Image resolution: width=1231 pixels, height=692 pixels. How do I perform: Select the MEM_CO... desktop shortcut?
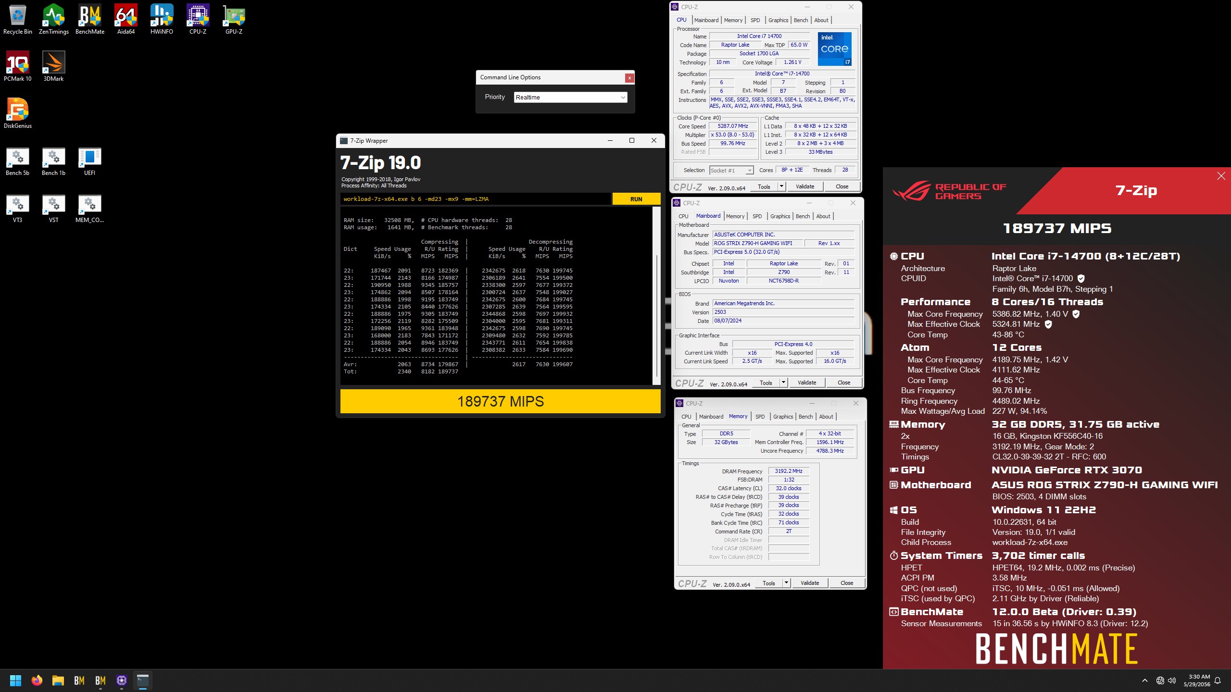pos(89,208)
